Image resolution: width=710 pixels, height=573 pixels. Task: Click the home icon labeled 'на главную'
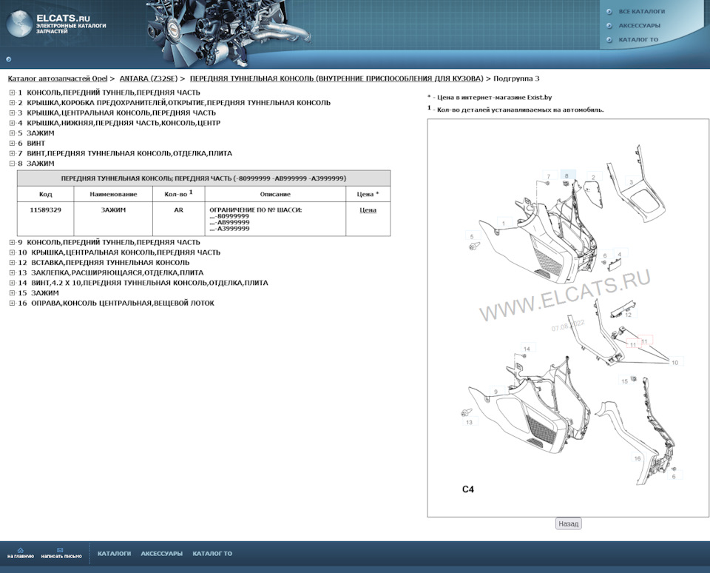coord(20,550)
